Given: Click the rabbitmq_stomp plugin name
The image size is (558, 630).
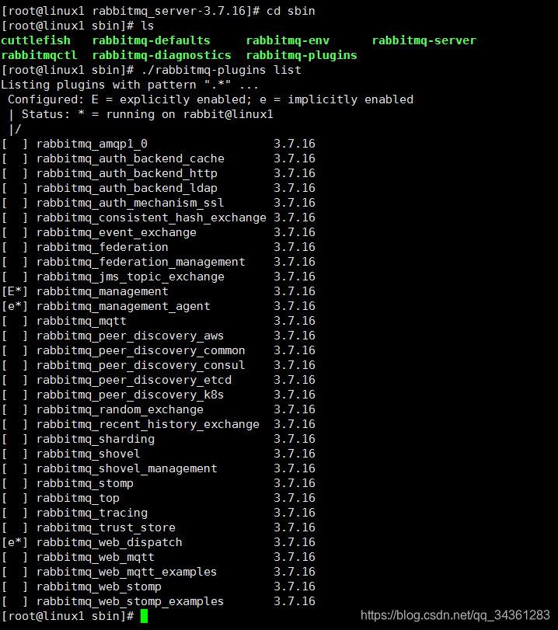Looking at the screenshot, I should (85, 484).
